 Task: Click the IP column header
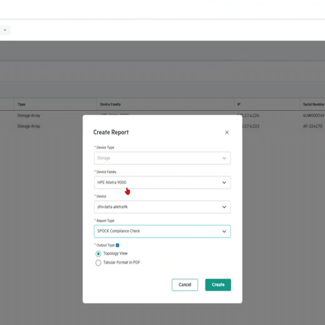coord(239,104)
